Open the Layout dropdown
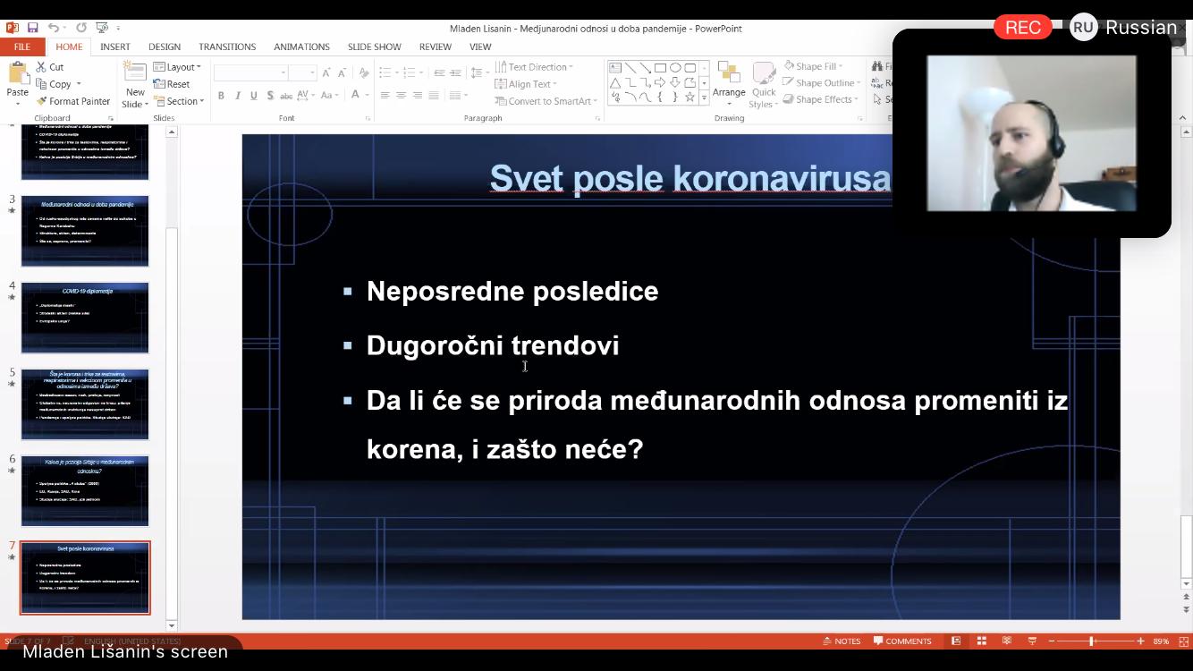The height and width of the screenshot is (671, 1193). [177, 67]
